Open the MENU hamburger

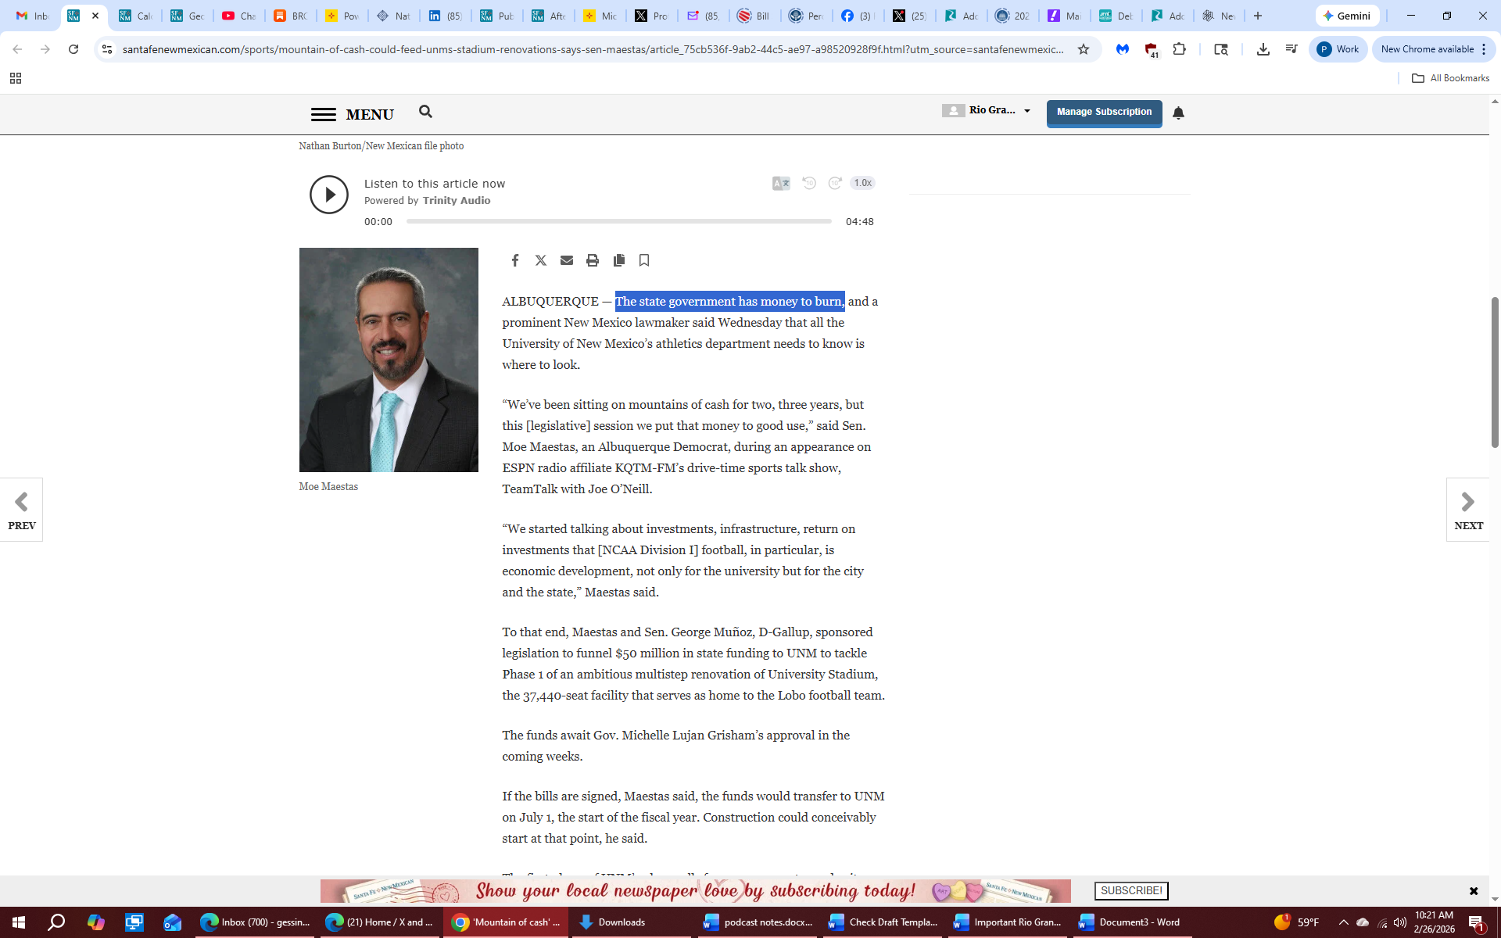(x=323, y=114)
